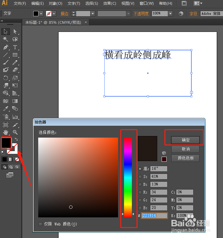Image resolution: width=223 pixels, height=238 pixels.
Task: Select the Symbol Sprayer tool
Action: (x=6, y=117)
